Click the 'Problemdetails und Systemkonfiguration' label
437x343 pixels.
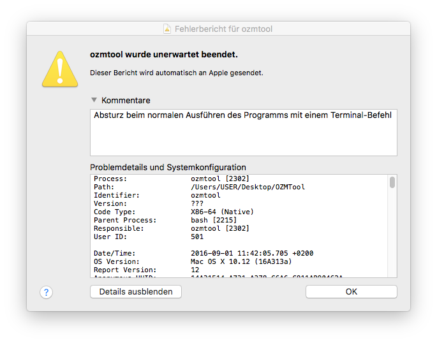(x=168, y=167)
